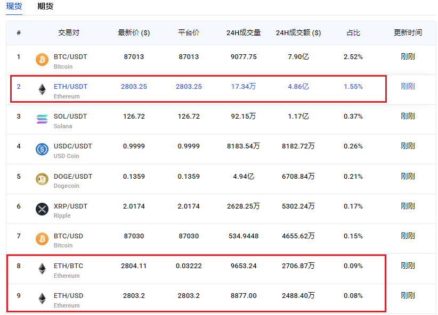Click the Bitcoin icon in BTC/USDT row

(42, 60)
